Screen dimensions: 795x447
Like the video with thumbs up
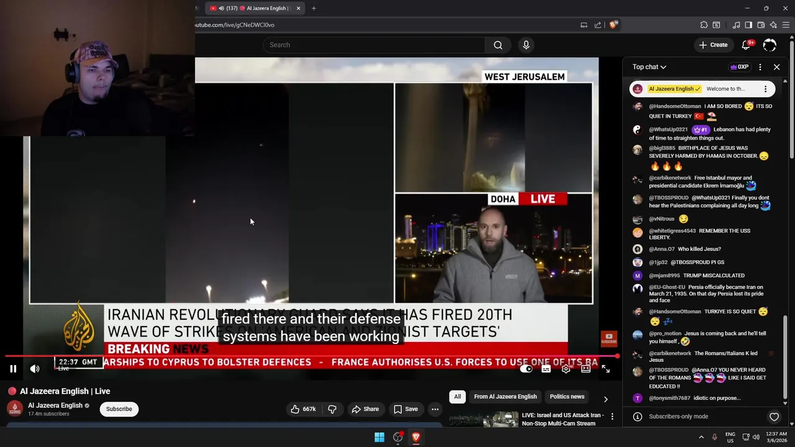coord(304,409)
